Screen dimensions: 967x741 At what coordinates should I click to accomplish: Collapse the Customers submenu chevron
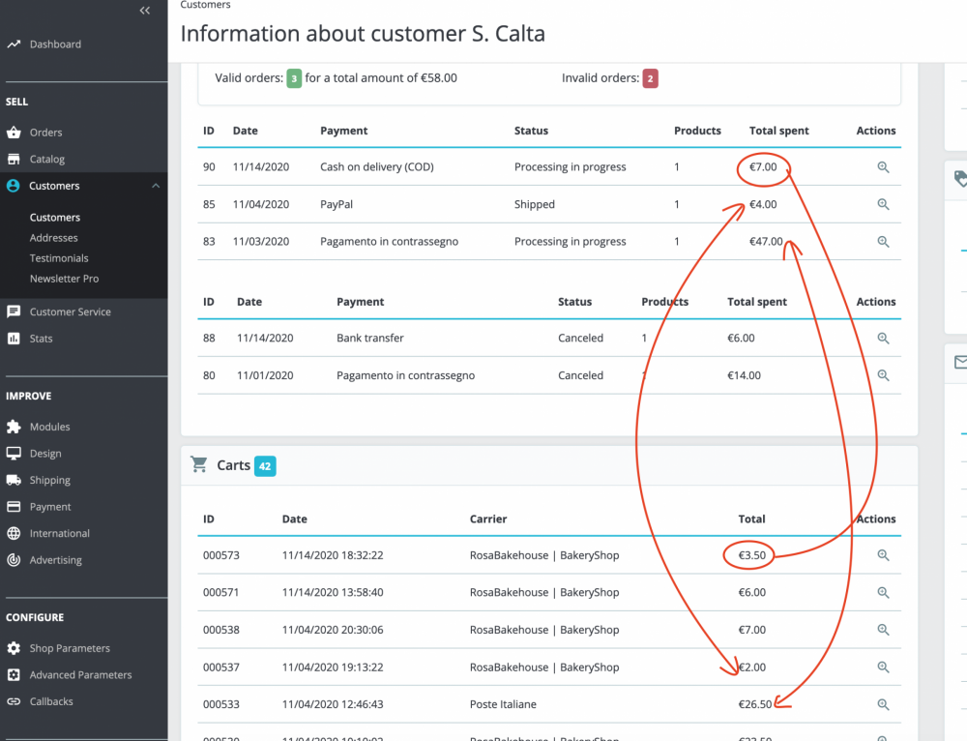pyautogui.click(x=156, y=186)
